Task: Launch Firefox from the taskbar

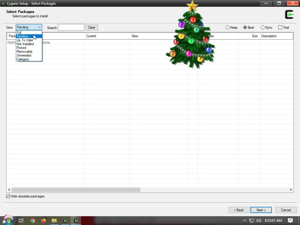Action: tap(43, 221)
